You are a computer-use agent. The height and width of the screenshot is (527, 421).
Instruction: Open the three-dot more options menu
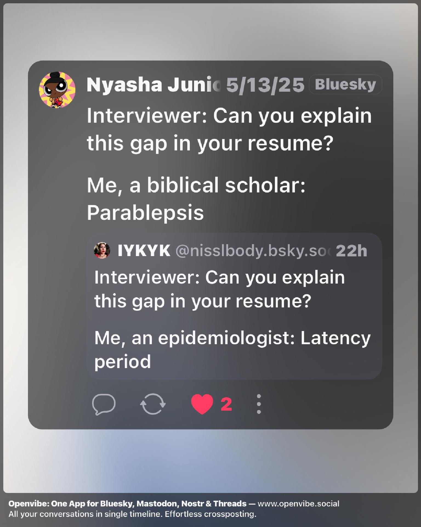(259, 404)
